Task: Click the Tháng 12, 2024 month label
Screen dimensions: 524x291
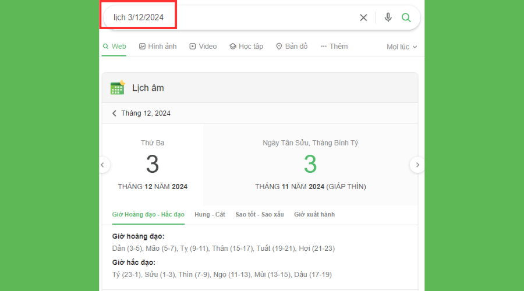Action: point(146,113)
